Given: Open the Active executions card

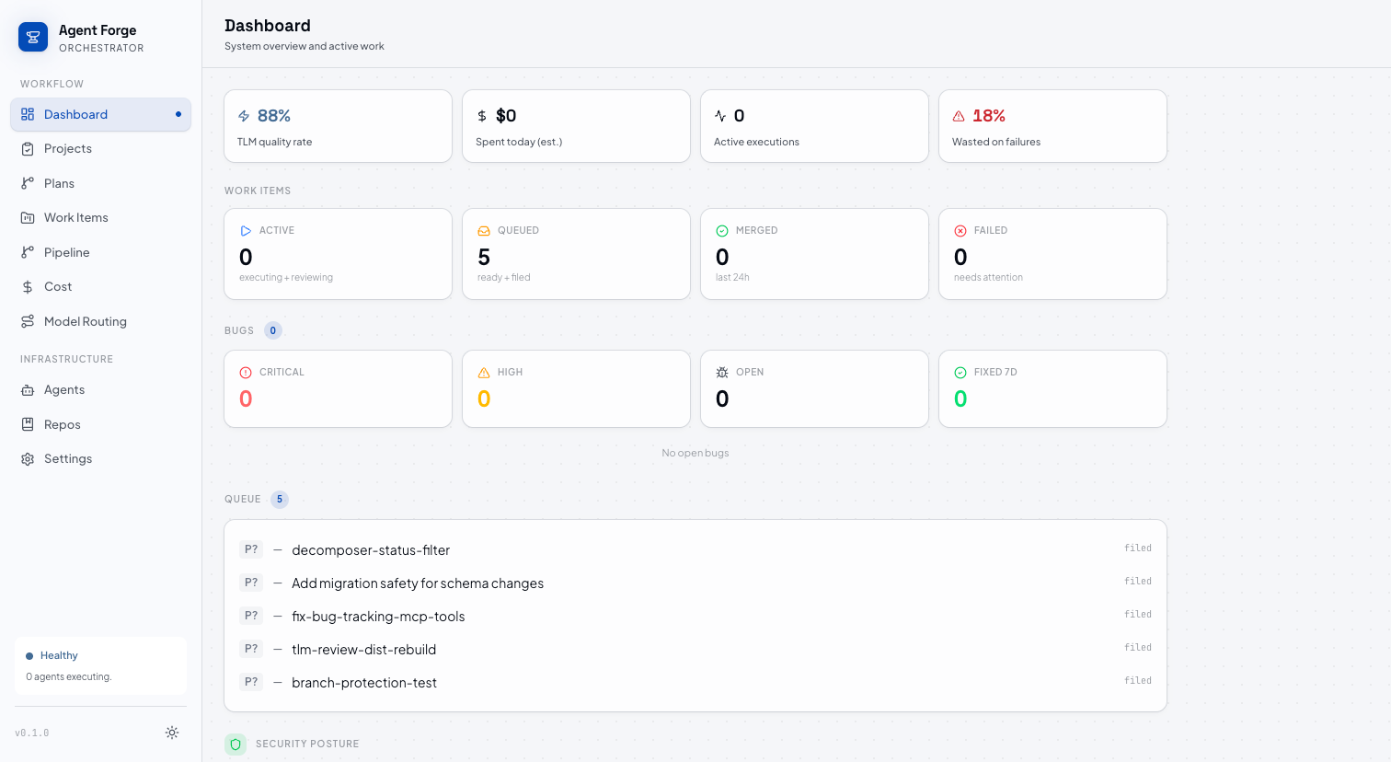Looking at the screenshot, I should (x=814, y=126).
